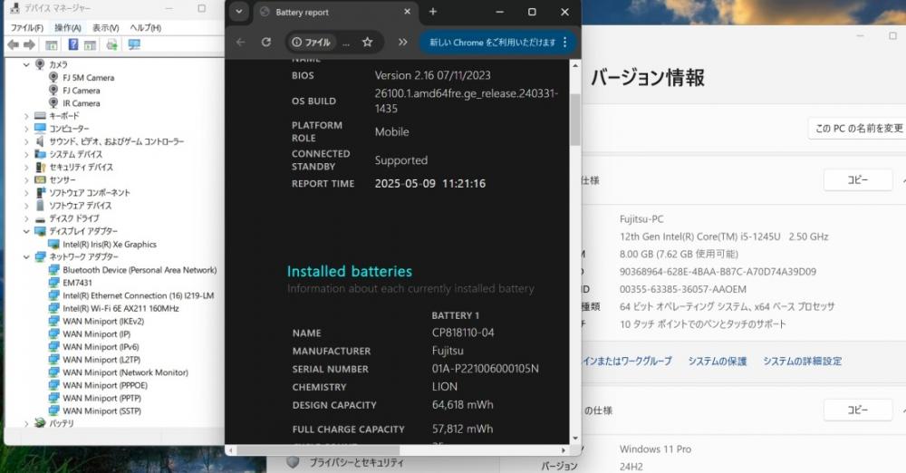Click コピー button beside device specifications
Image resolution: width=906 pixels, height=473 pixels.
click(857, 179)
